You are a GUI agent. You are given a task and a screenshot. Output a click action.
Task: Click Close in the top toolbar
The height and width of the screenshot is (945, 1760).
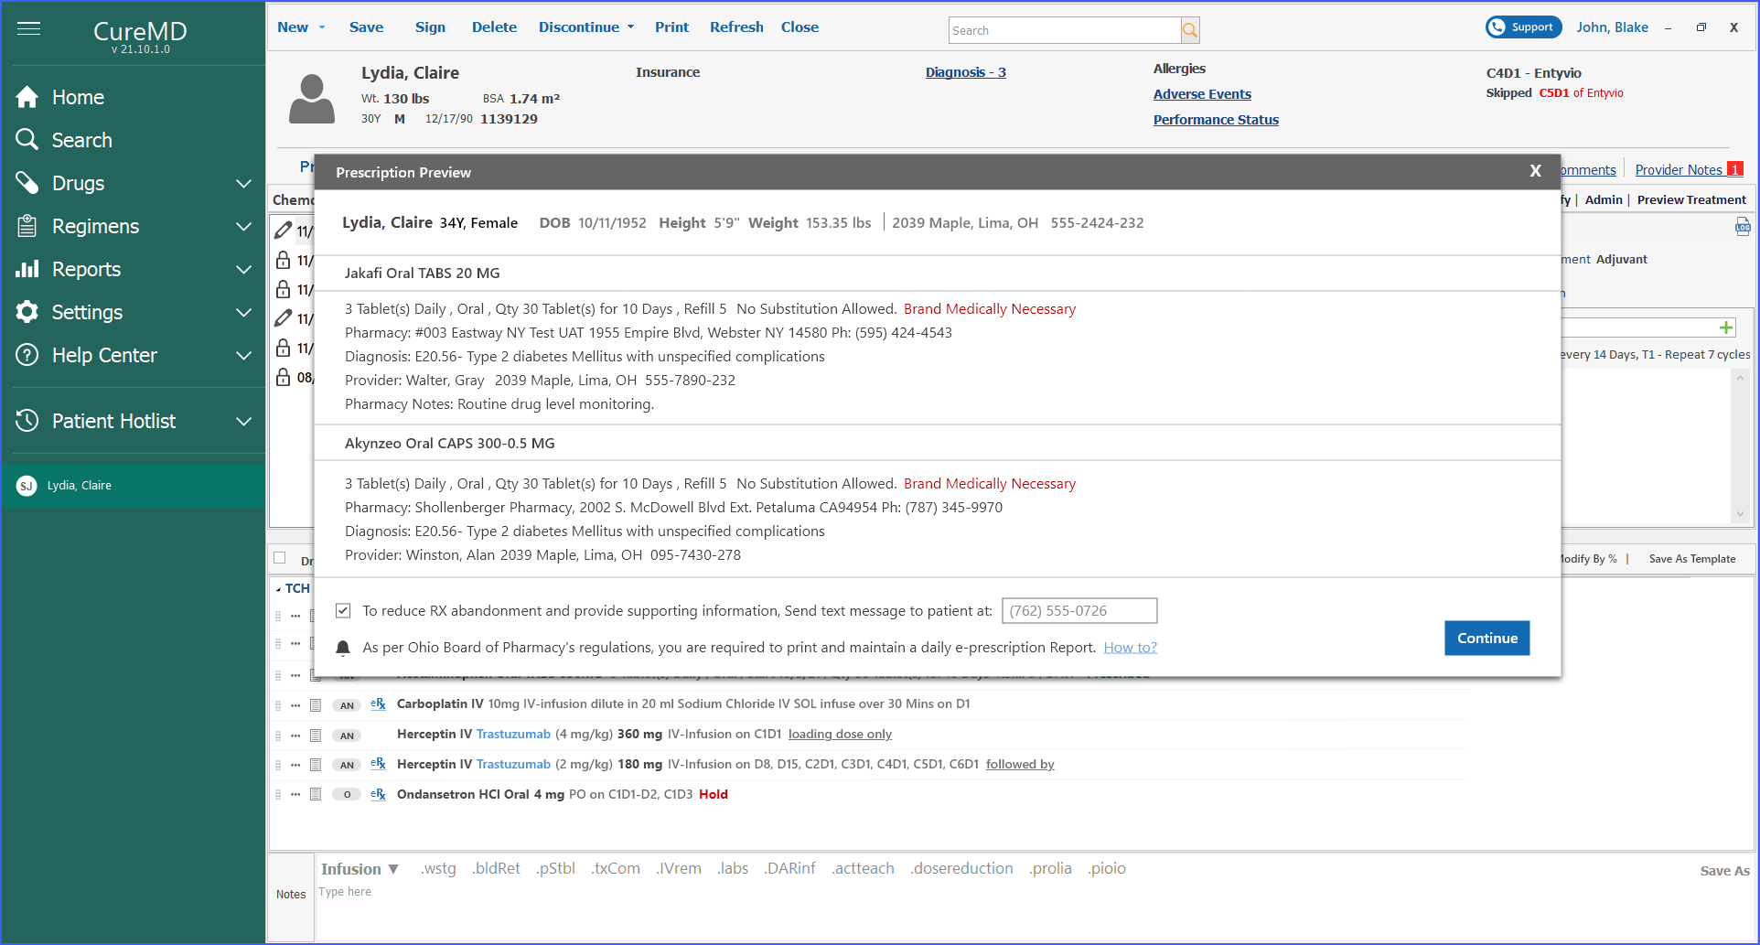tap(800, 27)
